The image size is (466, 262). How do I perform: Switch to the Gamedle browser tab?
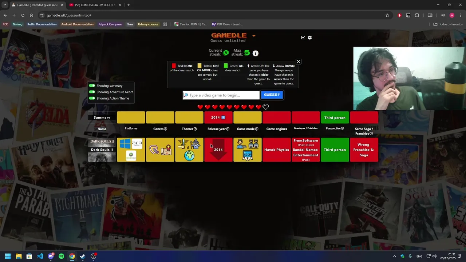(x=37, y=5)
